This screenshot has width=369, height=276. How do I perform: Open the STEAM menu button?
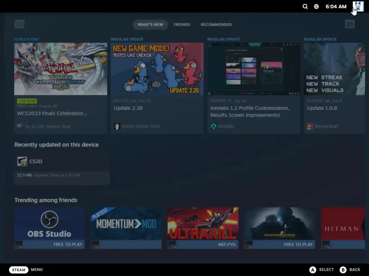(19, 270)
